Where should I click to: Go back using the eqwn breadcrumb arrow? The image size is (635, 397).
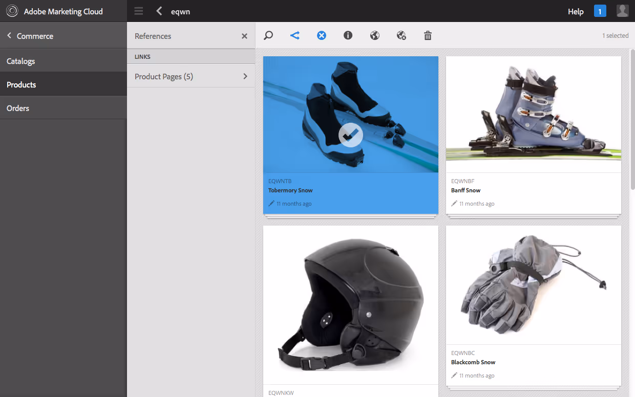[159, 10]
